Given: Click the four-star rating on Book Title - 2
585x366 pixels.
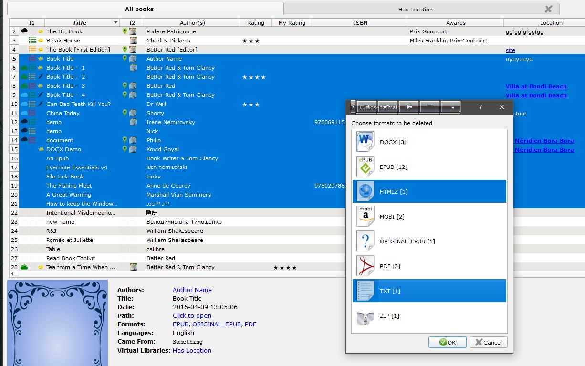Looking at the screenshot, I should pyautogui.click(x=254, y=77).
